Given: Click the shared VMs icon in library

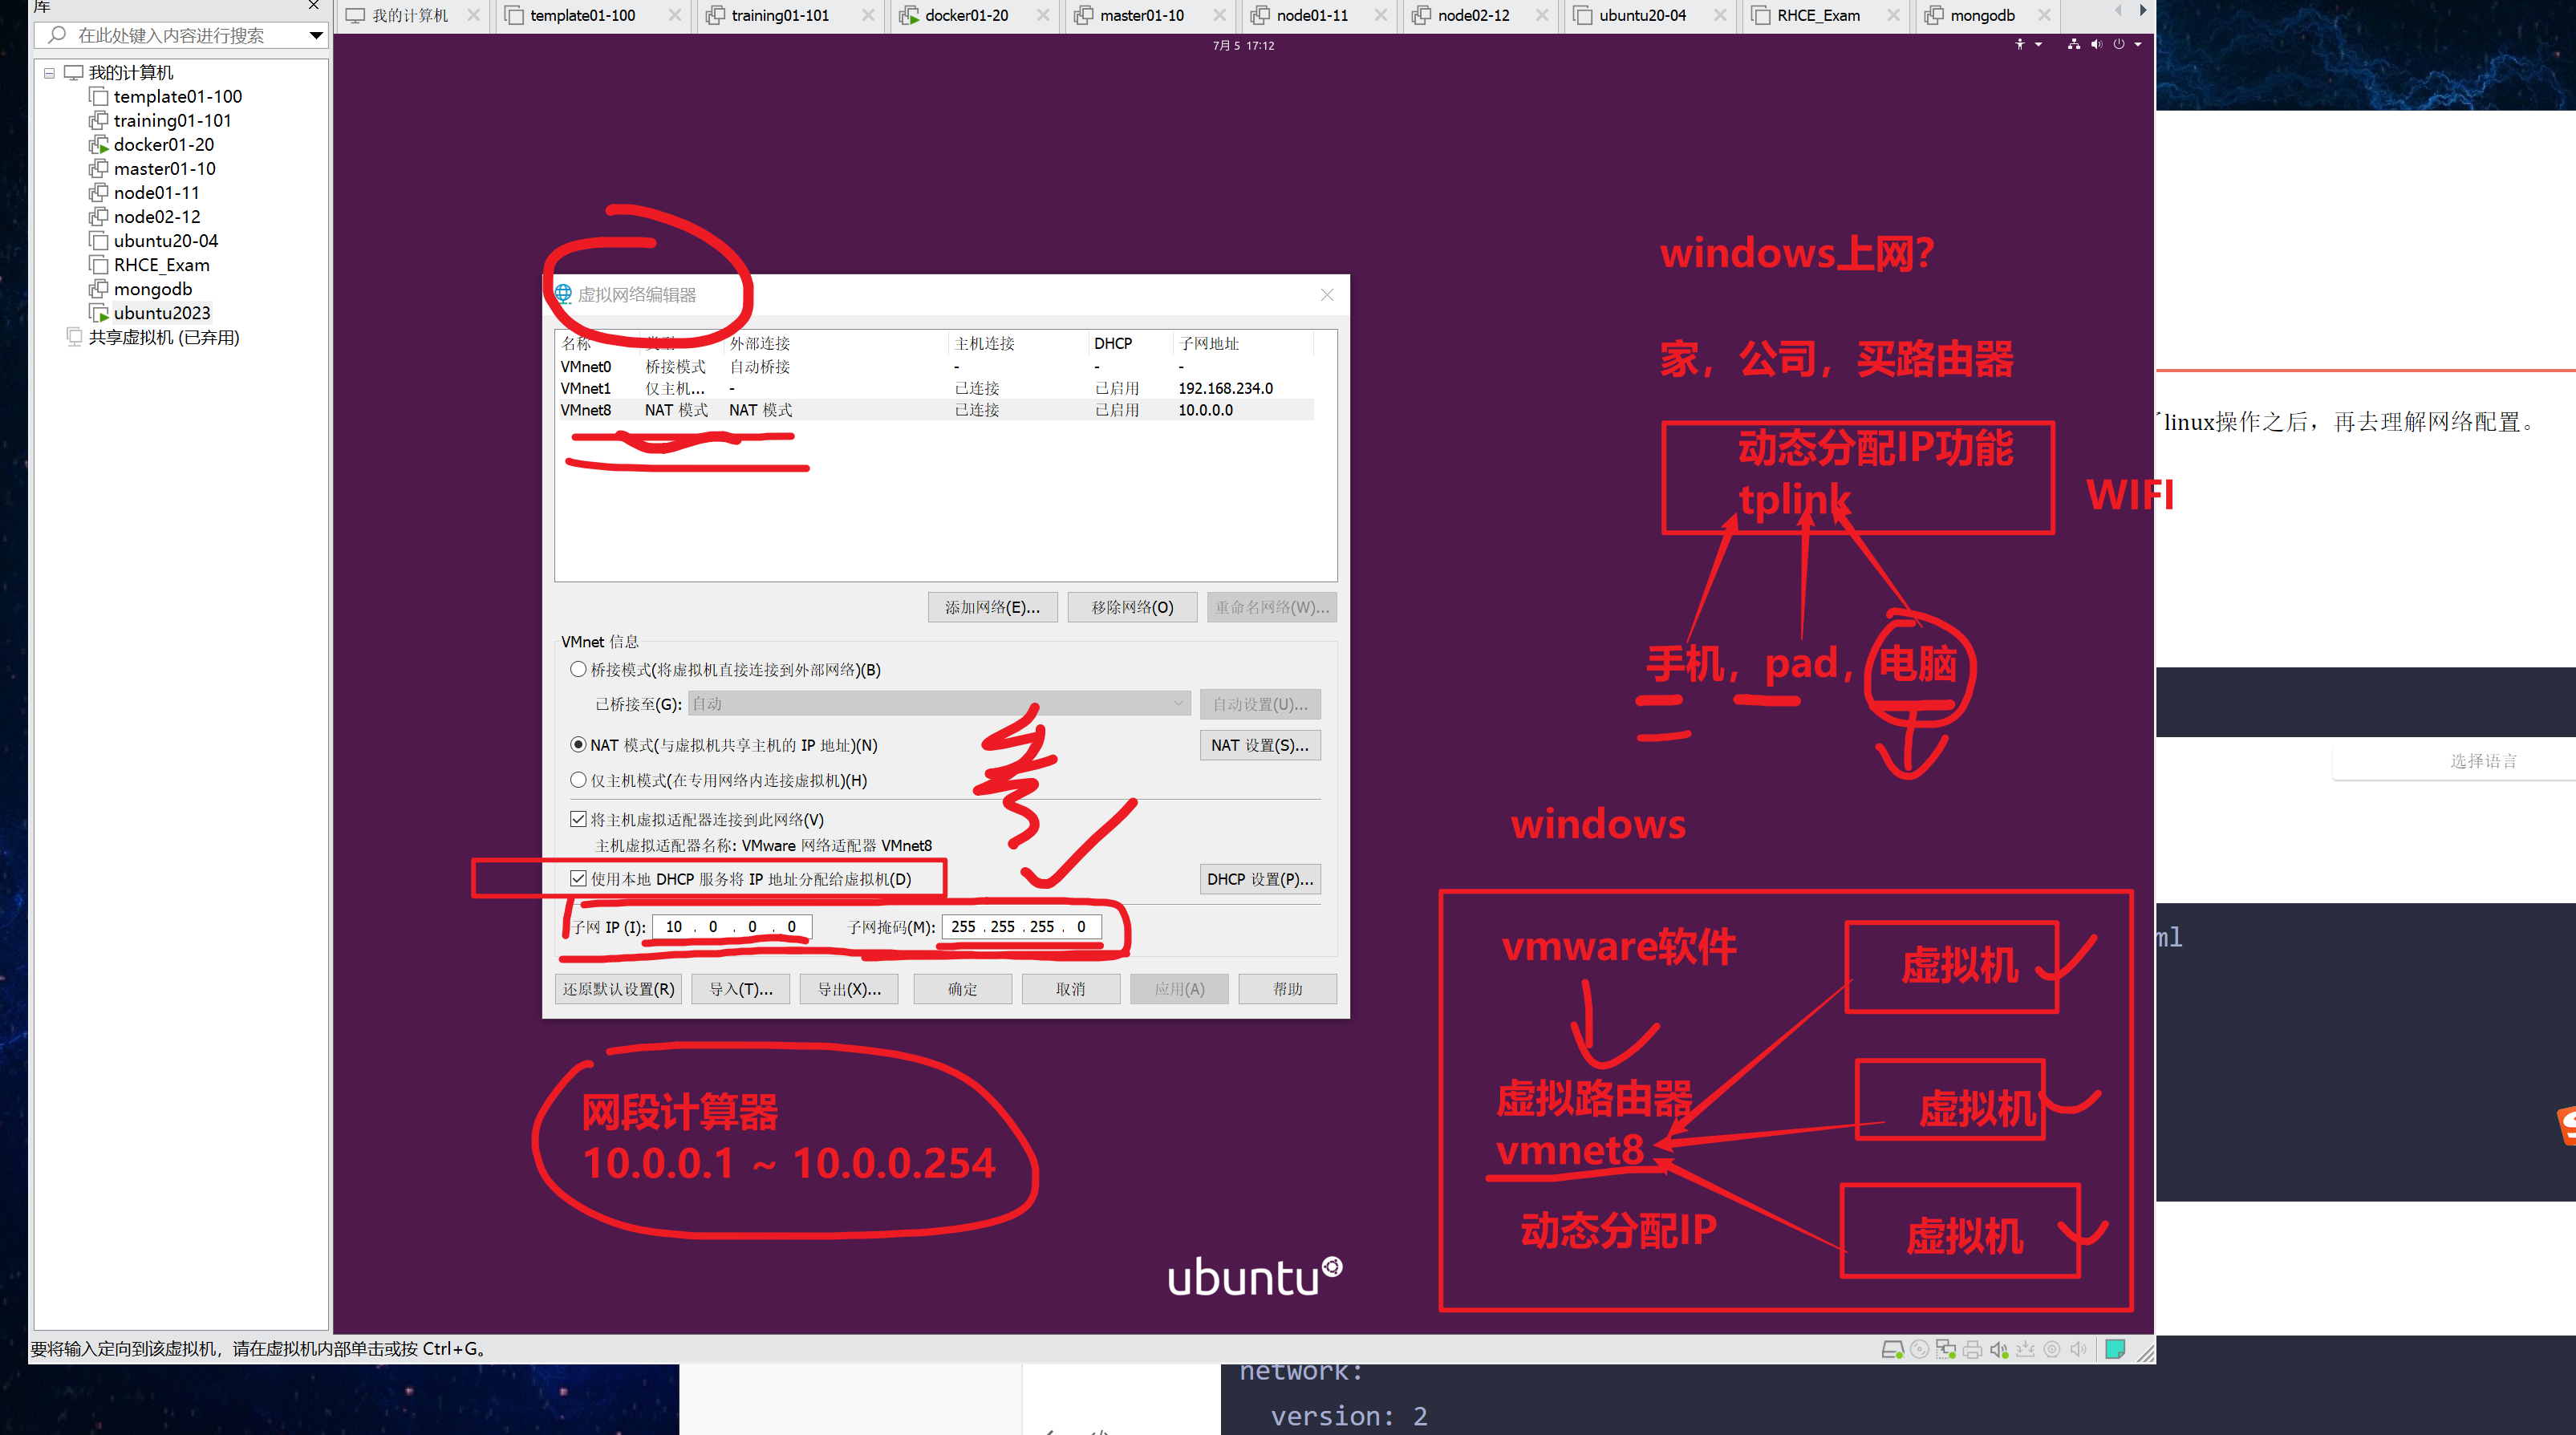Looking at the screenshot, I should point(74,337).
